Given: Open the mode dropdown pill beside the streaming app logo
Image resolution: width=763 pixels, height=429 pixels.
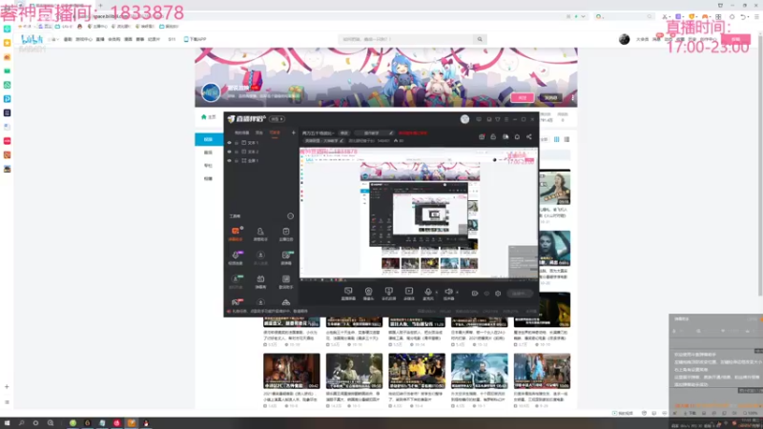Looking at the screenshot, I should pos(278,119).
